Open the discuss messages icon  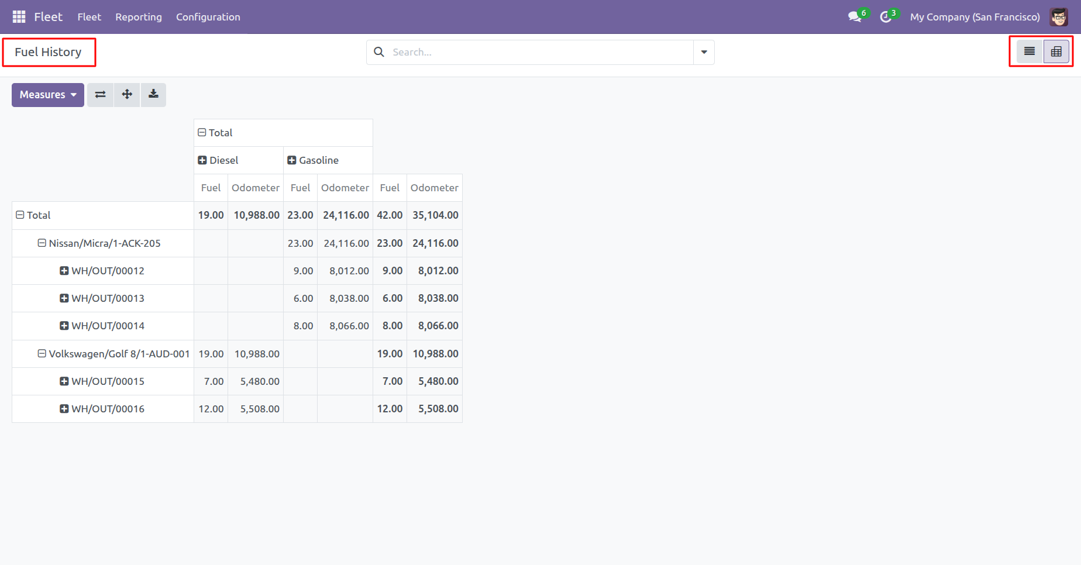[855, 17]
